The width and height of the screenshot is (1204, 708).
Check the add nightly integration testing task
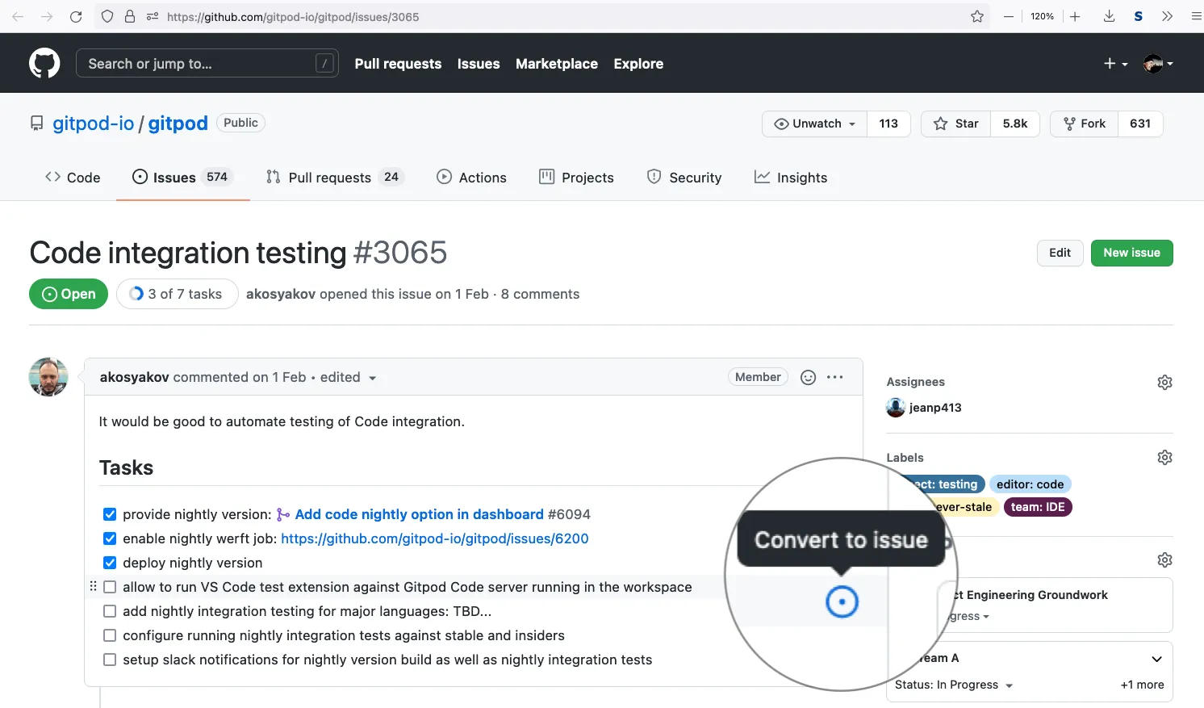109,611
